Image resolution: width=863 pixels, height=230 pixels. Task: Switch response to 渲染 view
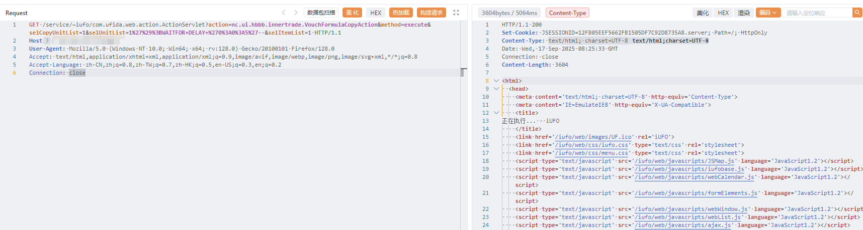click(744, 13)
